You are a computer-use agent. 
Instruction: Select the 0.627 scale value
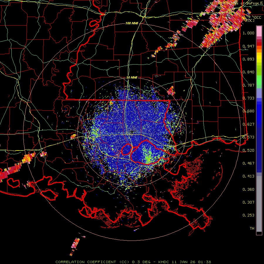248,124
